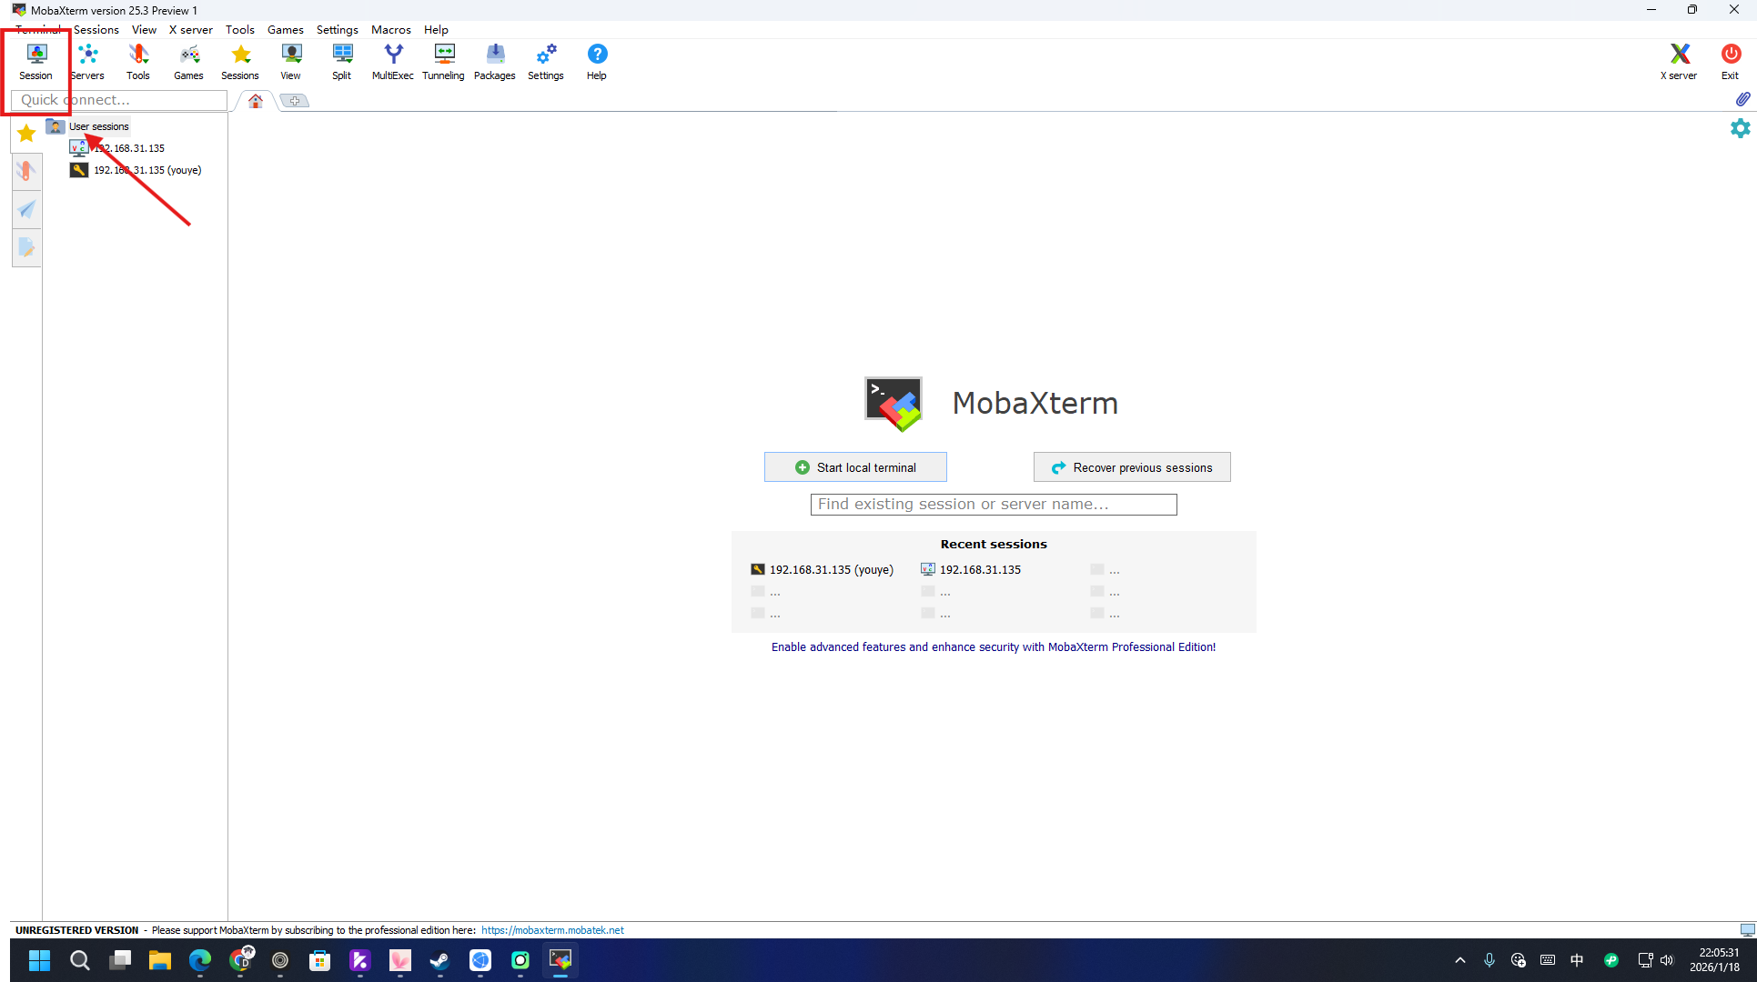Click the Find existing session search field
1757x982 pixels.
993,505
